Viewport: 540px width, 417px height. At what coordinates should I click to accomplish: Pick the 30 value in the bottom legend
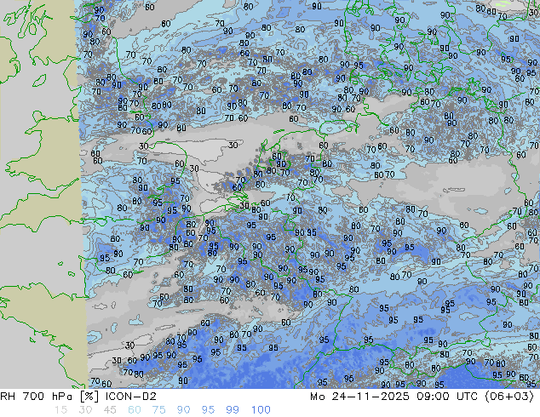tap(85, 410)
